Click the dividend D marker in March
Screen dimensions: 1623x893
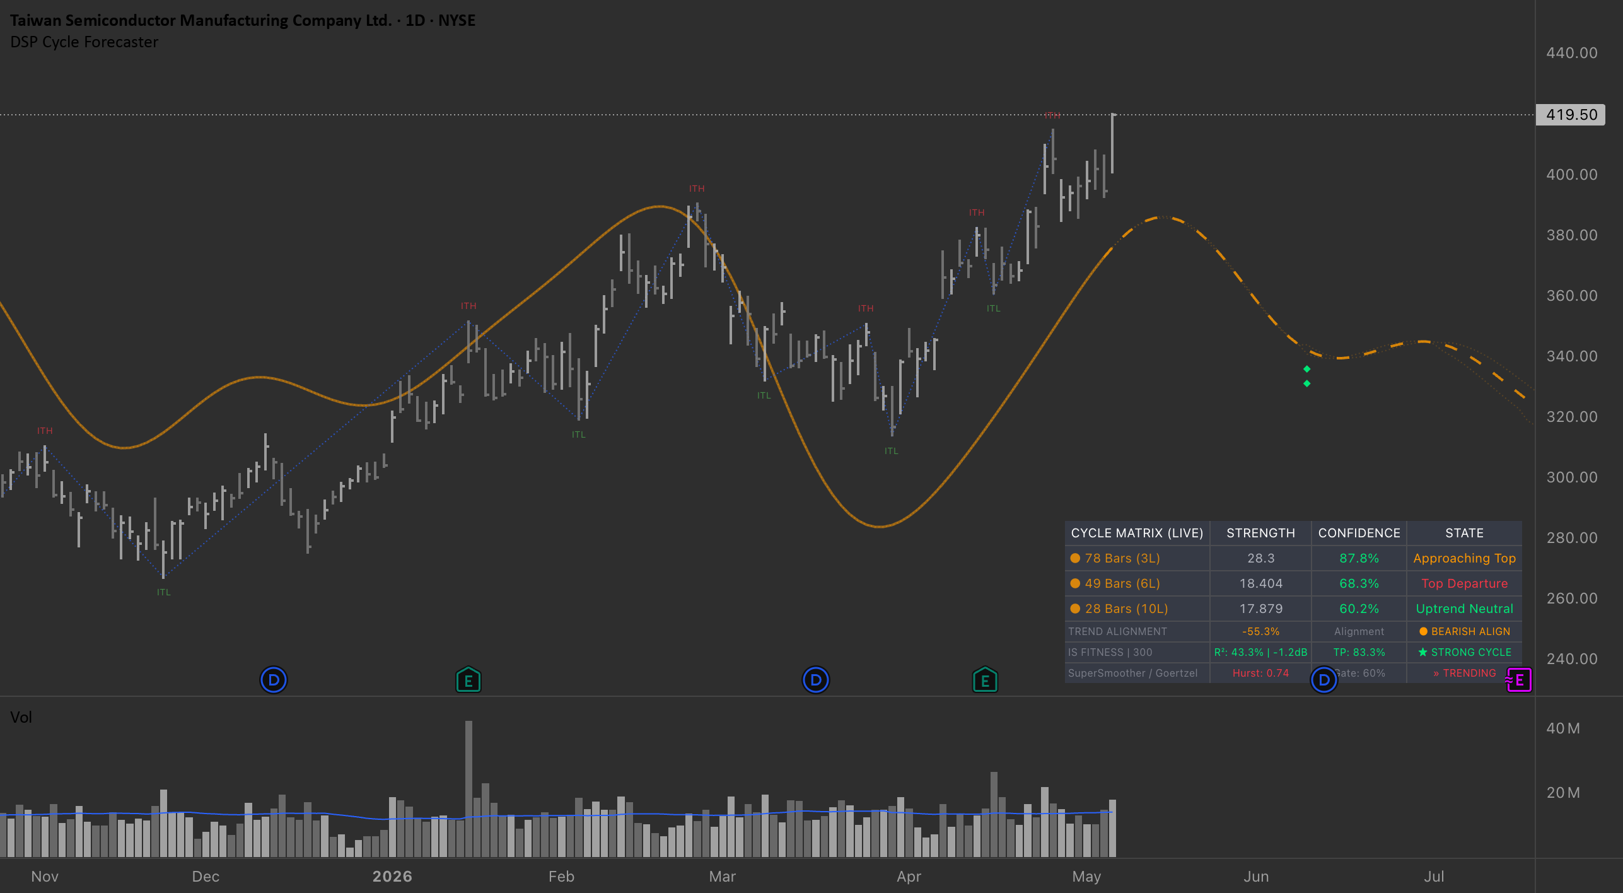816,680
